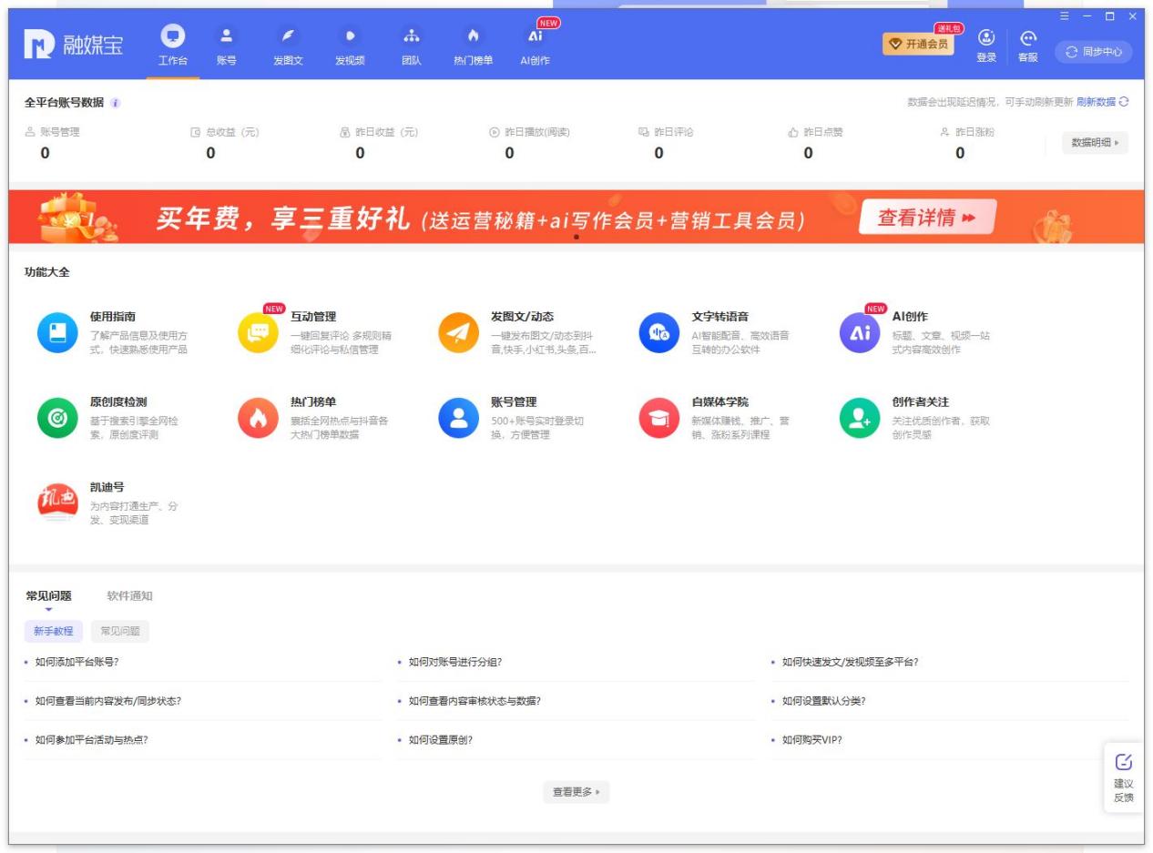
Task: Select the 新手教程 filter pill
Action: (x=54, y=631)
